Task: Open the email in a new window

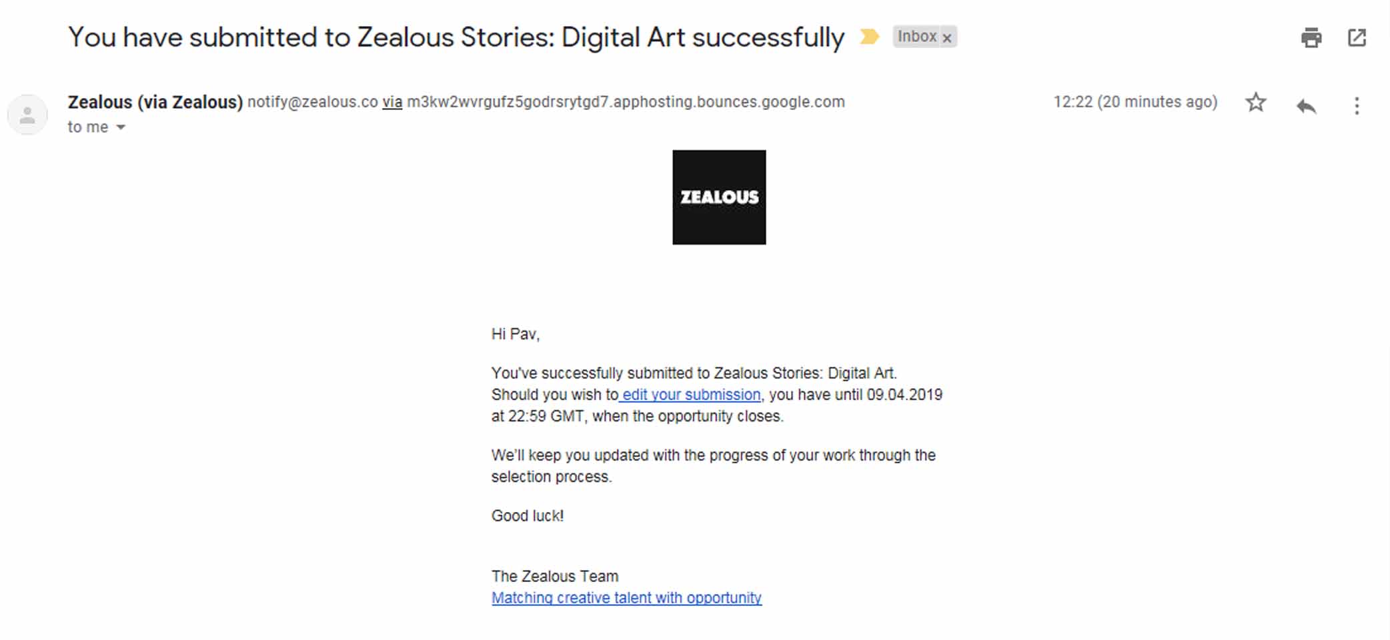Action: (1357, 37)
